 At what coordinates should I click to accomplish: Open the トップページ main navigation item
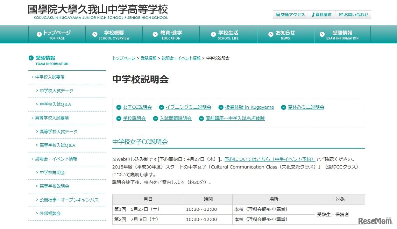pos(57,35)
